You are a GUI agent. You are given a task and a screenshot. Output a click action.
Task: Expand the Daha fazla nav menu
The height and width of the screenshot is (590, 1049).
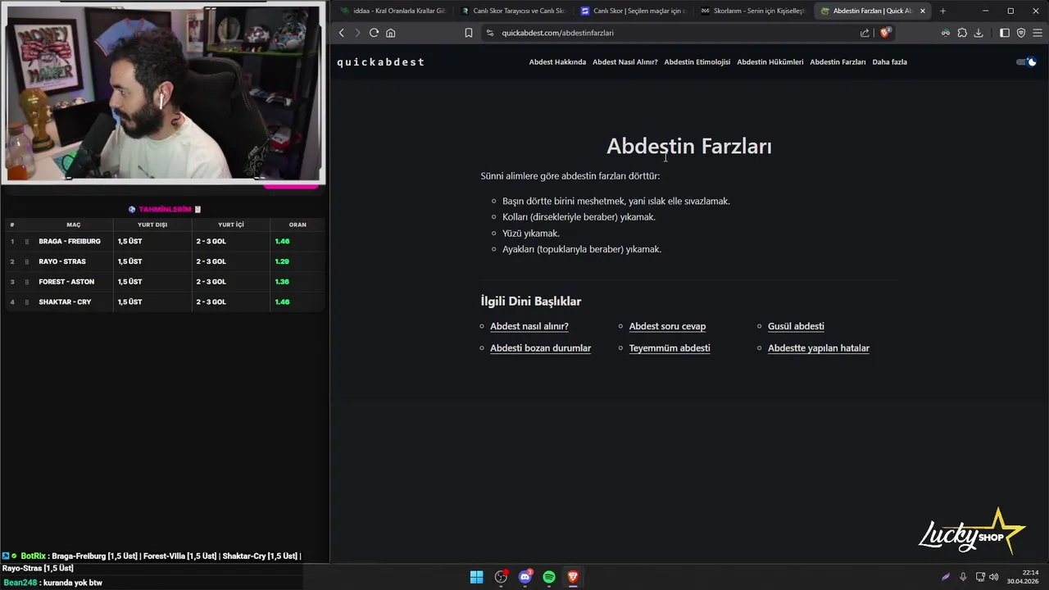click(889, 62)
